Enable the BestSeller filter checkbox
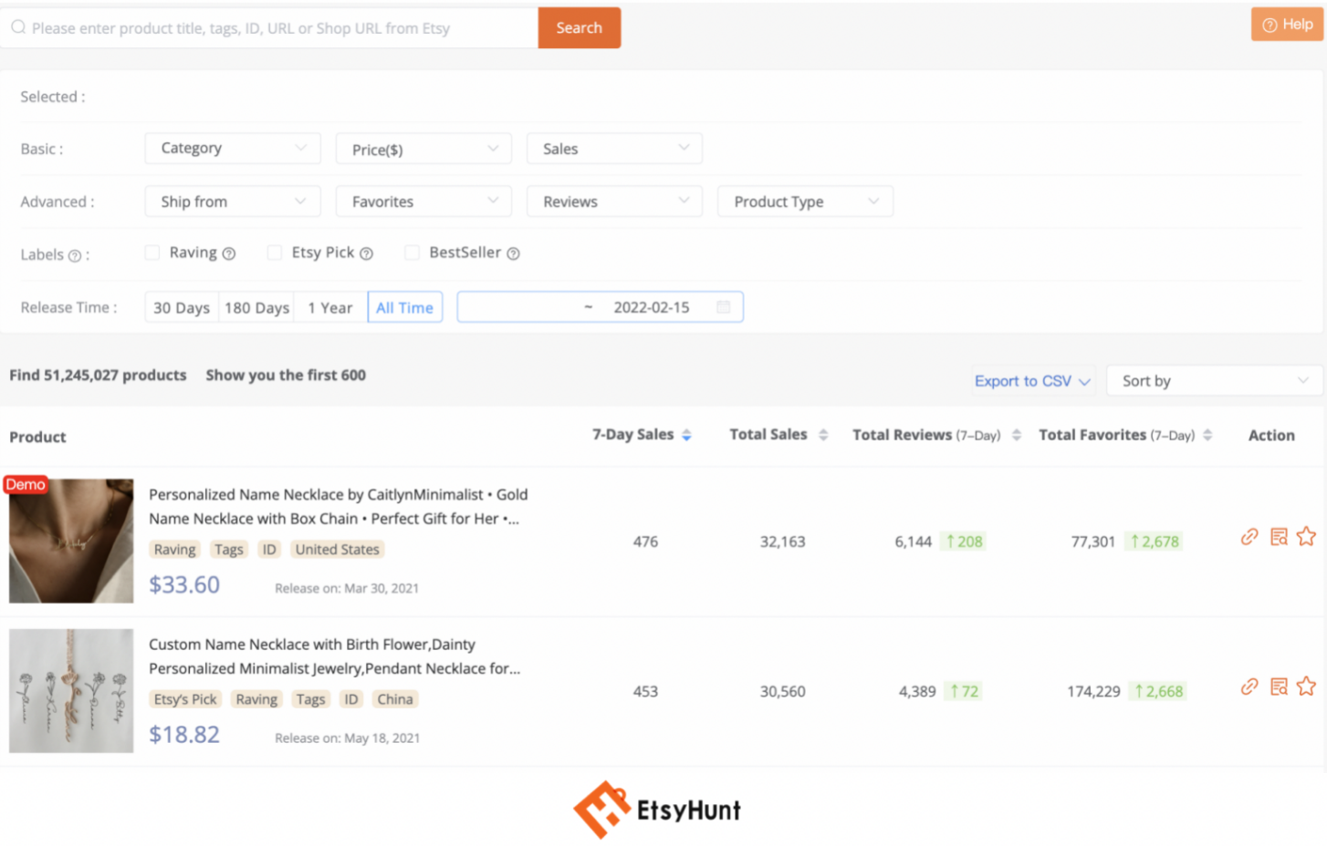 (412, 253)
